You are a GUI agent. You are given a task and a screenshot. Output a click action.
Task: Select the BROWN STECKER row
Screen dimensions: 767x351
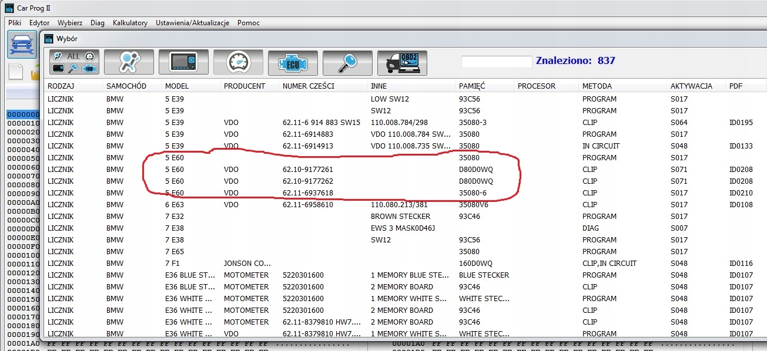coord(406,216)
